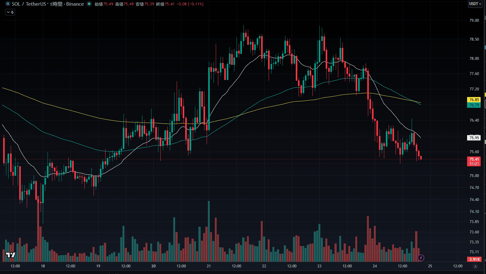486x274 pixels.
Task: Click date 18 on the time axis
Action: (x=43, y=266)
